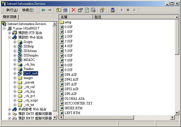181x127 pixels.
Task: Click file list horizontal scroll left arrow
Action: (62, 117)
